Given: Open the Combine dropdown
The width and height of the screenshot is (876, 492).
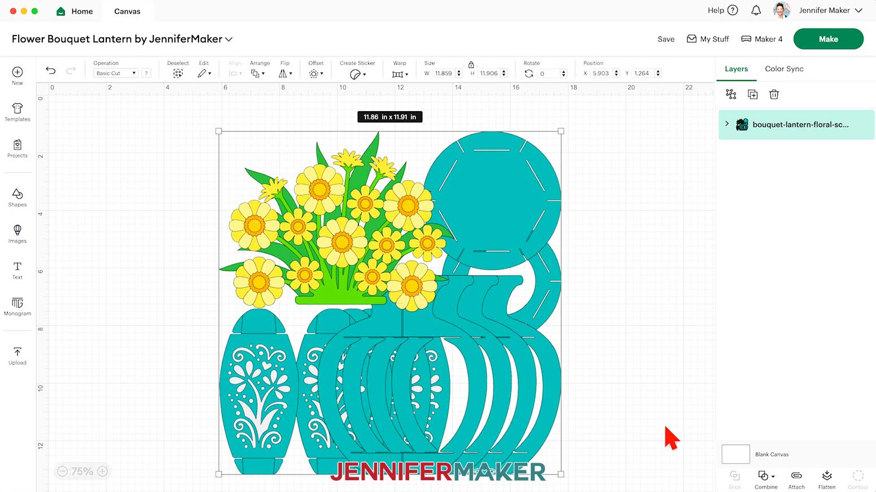Looking at the screenshot, I should point(766,480).
